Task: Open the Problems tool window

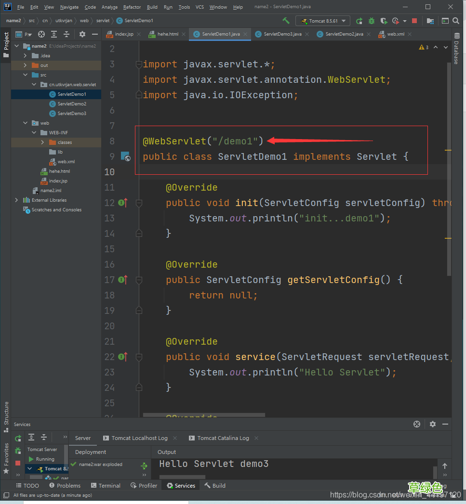Action: 64,486
